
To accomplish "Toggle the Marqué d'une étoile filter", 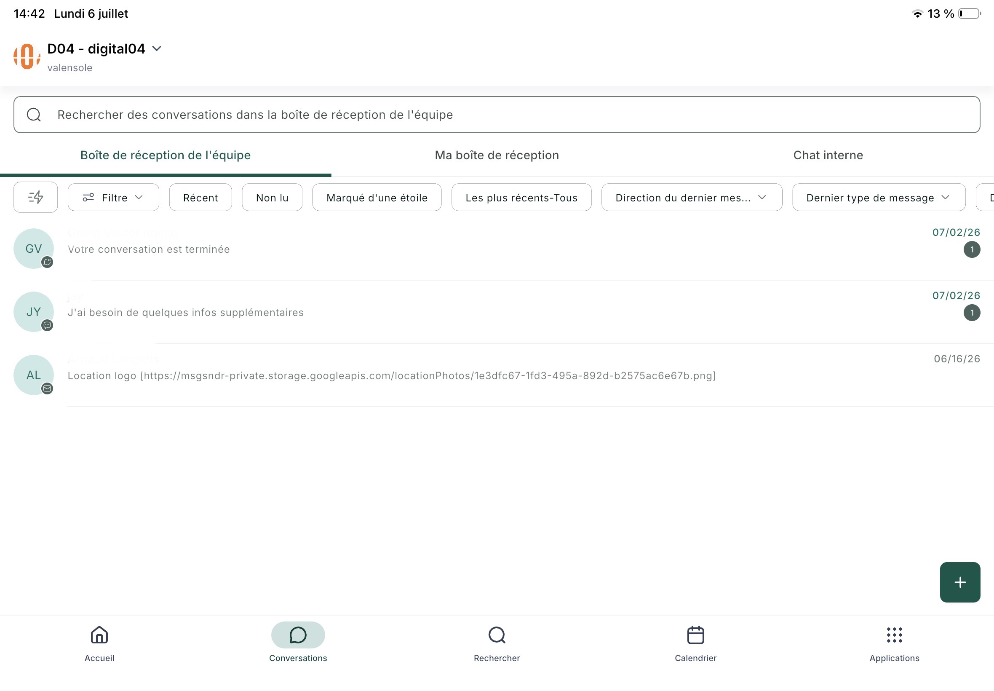I will click(377, 198).
